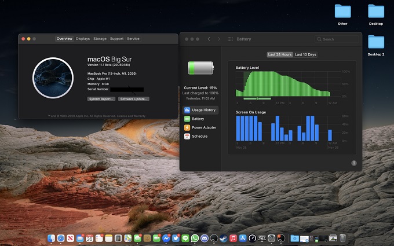Screen dimensions: 394x246
Task: Switch to the Last 24 Hours view
Action: (x=280, y=54)
